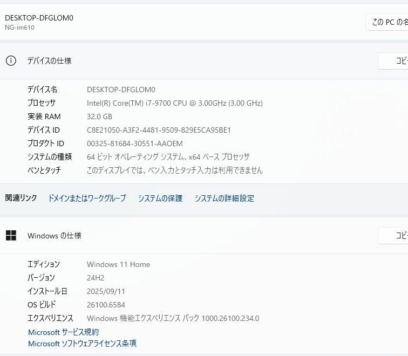Viewport: 408px width, 356px height.
Task: Click the バージョン label
Action: coord(41,278)
